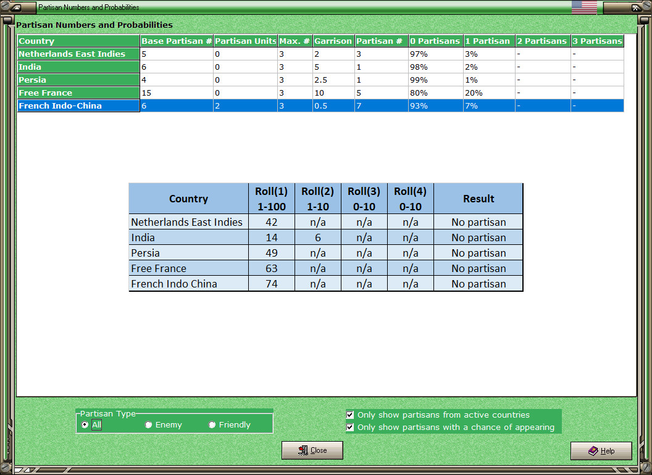Click Free France base partisan value 15
Image resolution: width=652 pixels, height=475 pixels.
[177, 93]
